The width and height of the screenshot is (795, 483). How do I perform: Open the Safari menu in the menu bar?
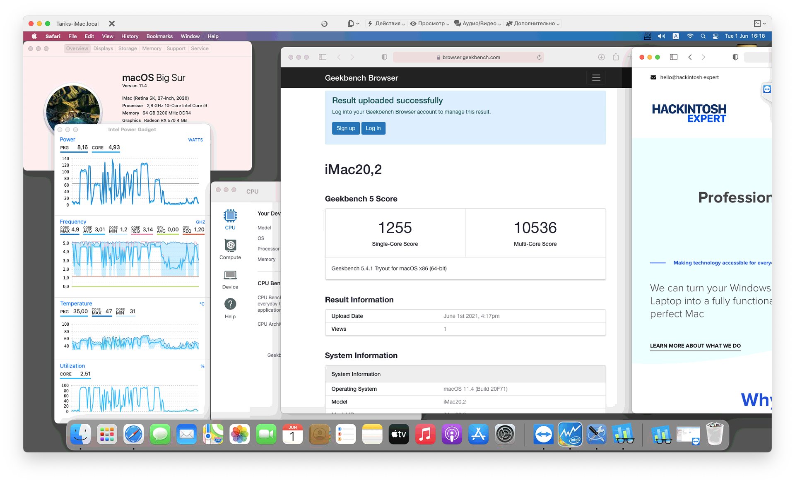(x=53, y=36)
